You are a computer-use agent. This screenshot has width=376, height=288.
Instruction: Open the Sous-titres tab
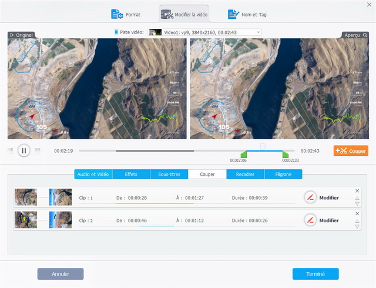[169, 174]
